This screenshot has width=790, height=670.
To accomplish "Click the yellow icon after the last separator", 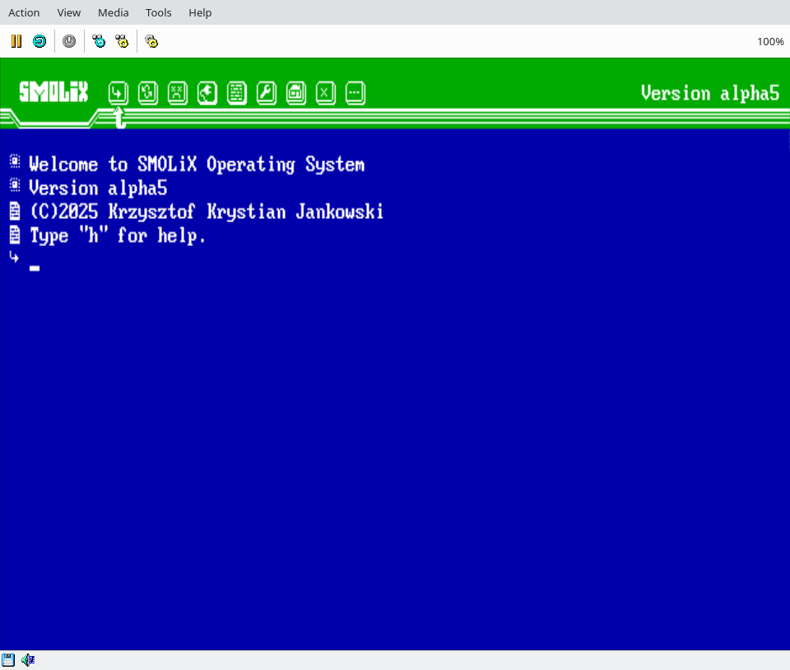I will click(151, 41).
